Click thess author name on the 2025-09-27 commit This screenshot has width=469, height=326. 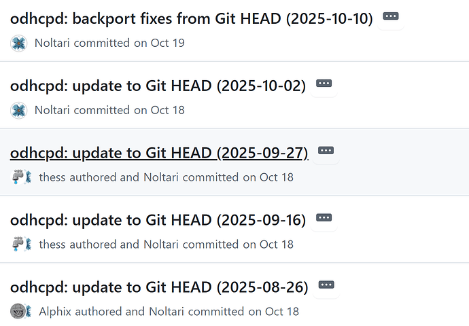point(53,177)
